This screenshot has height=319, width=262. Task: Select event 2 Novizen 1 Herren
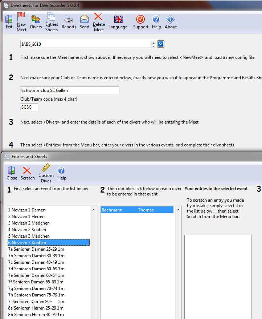[x=49, y=216]
